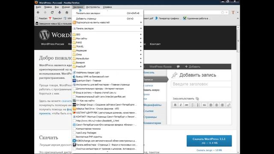Open the WebMoney Keeper Light bookmark
Image resolution: width=274 pixels, height=154 pixels.
coord(107,72)
